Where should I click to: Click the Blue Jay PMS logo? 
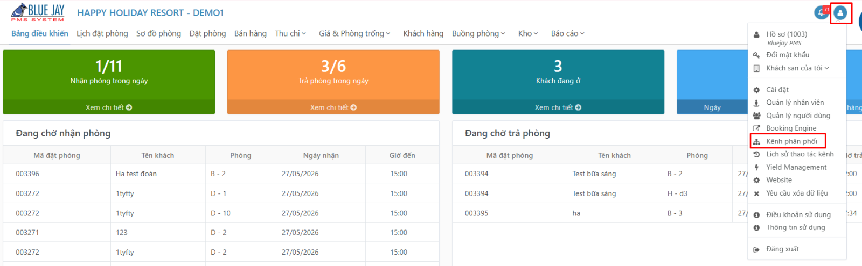click(38, 12)
